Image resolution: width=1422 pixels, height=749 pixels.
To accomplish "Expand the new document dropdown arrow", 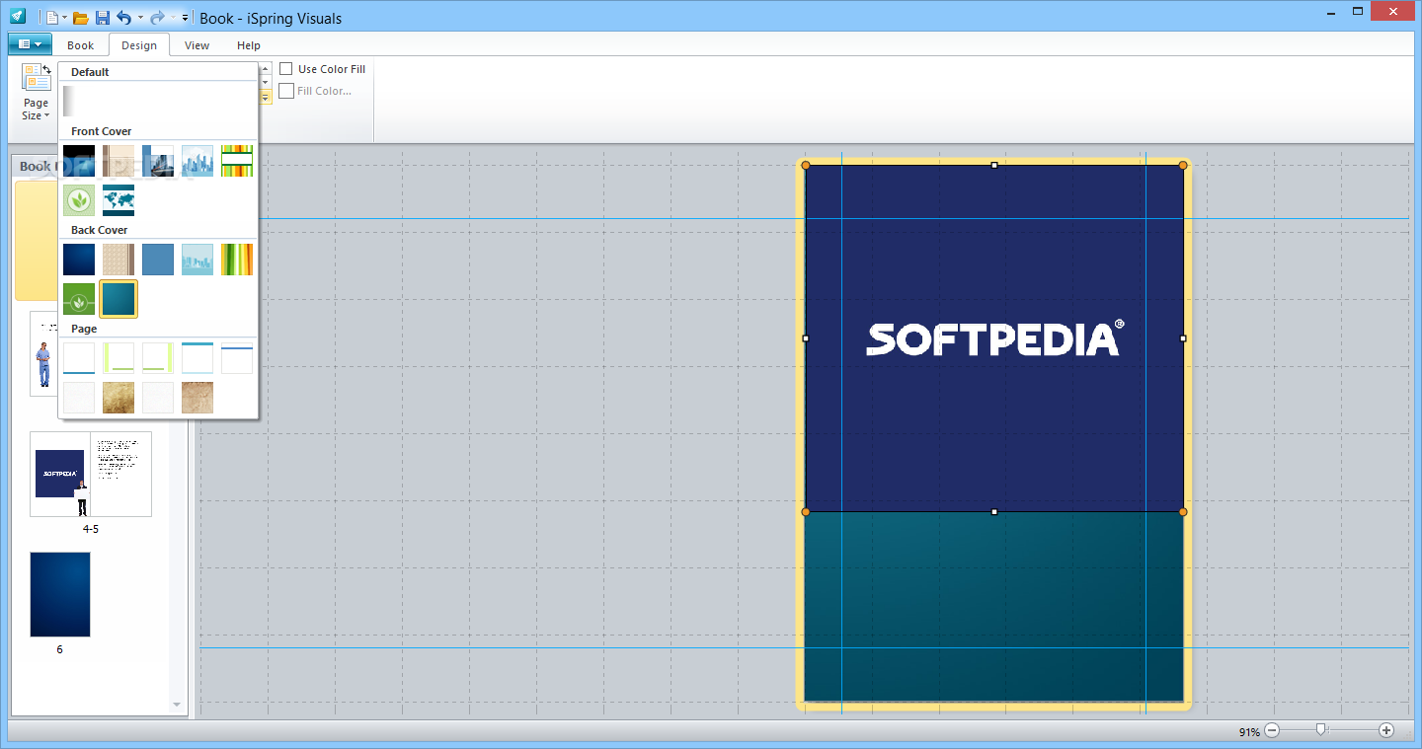I will tap(64, 18).
